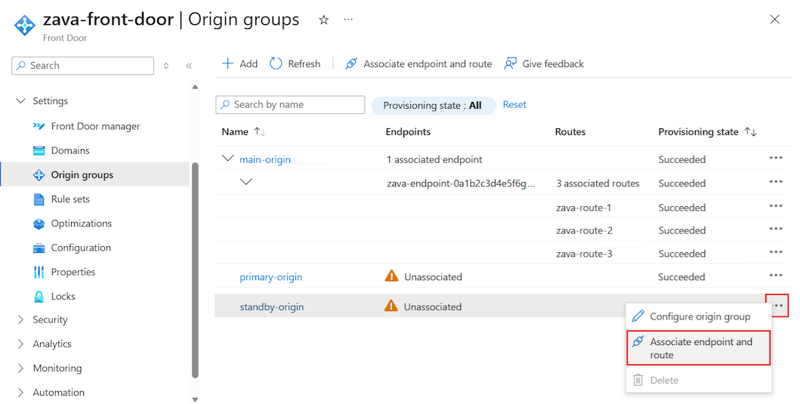Expand the Security section
This screenshot has height=404, width=800.
[x=20, y=320]
